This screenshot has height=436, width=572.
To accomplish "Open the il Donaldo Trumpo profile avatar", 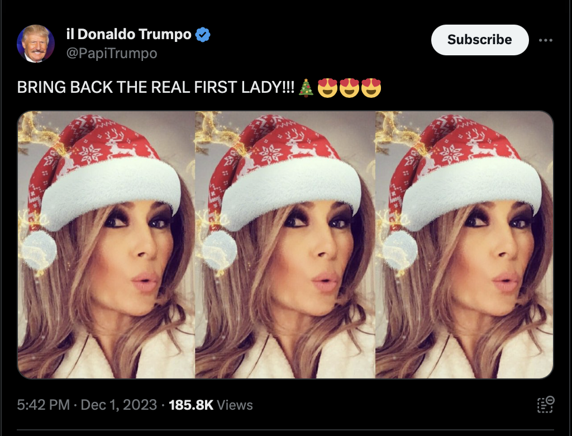I will point(36,44).
